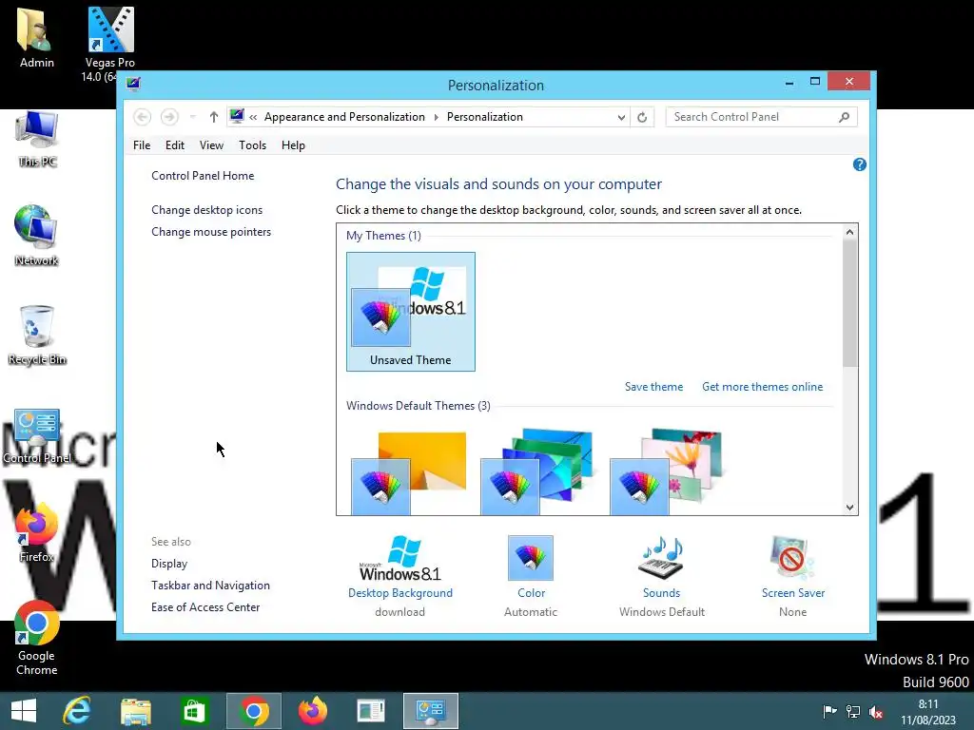Image resolution: width=974 pixels, height=730 pixels.
Task: Open the Color settings icon
Action: pyautogui.click(x=531, y=558)
